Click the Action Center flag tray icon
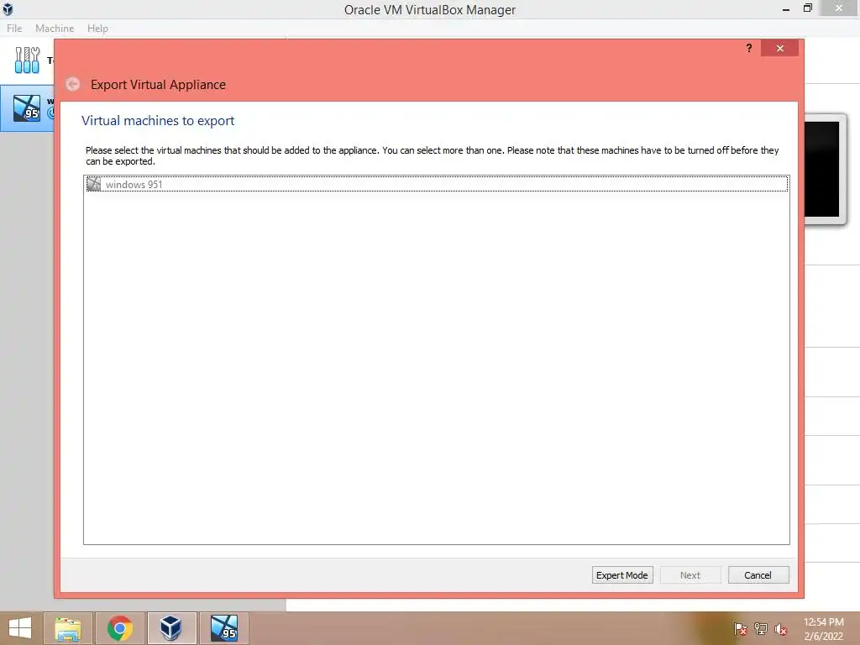Image resolution: width=860 pixels, height=645 pixels. 740,629
